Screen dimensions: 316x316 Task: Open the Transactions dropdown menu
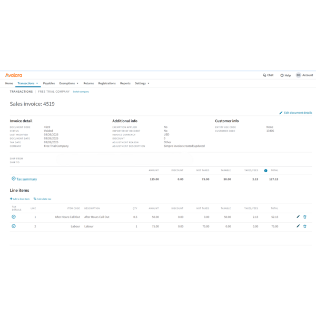click(x=27, y=83)
